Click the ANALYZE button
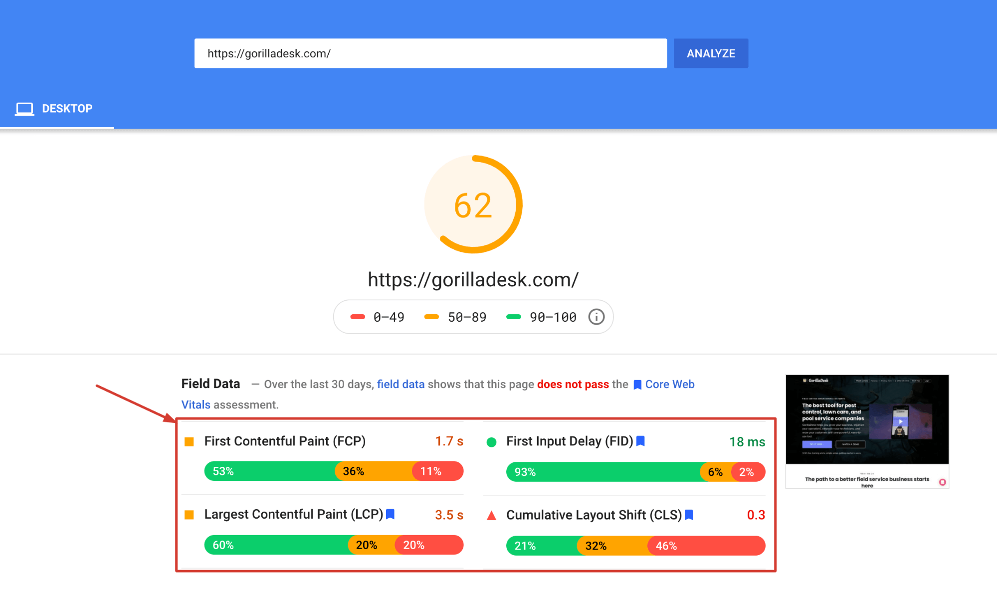Screen dimensions: 997x591 click(x=711, y=53)
